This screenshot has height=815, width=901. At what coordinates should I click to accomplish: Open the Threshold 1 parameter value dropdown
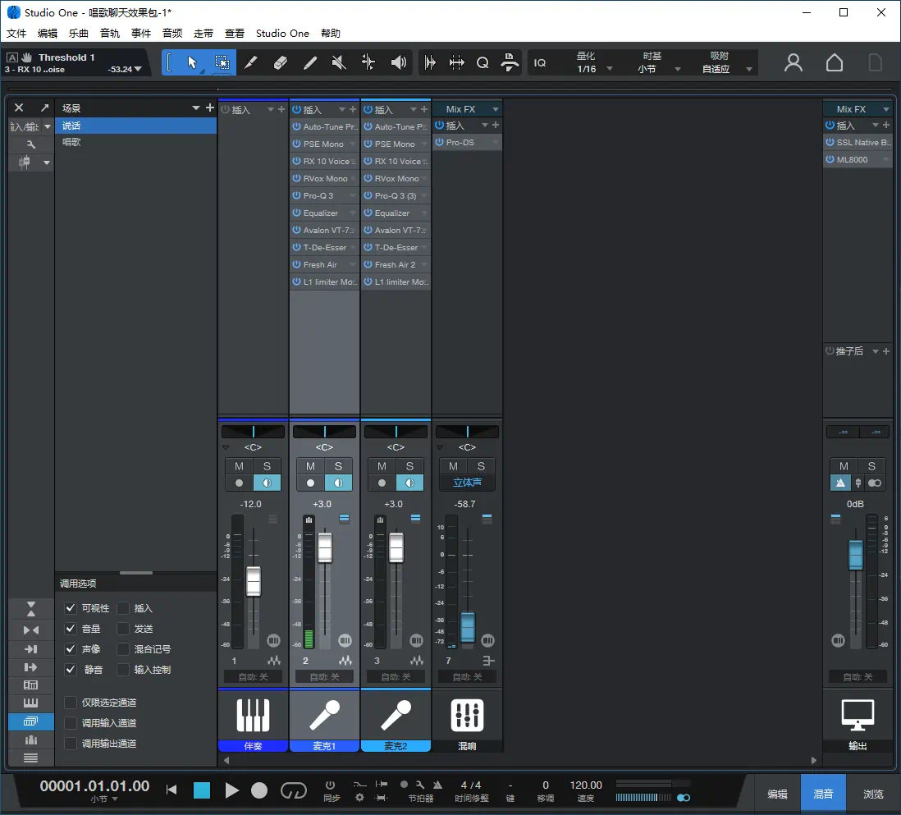pos(138,69)
